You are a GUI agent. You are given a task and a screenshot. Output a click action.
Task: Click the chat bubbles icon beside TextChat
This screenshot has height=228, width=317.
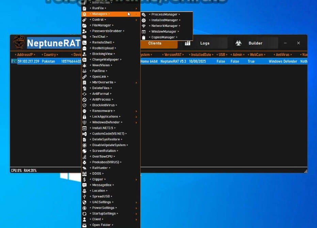tap(84, 37)
